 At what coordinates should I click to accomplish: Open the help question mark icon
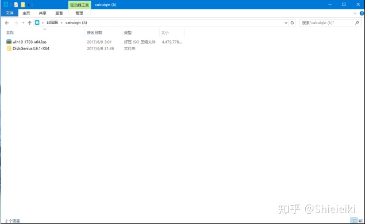click(x=362, y=13)
